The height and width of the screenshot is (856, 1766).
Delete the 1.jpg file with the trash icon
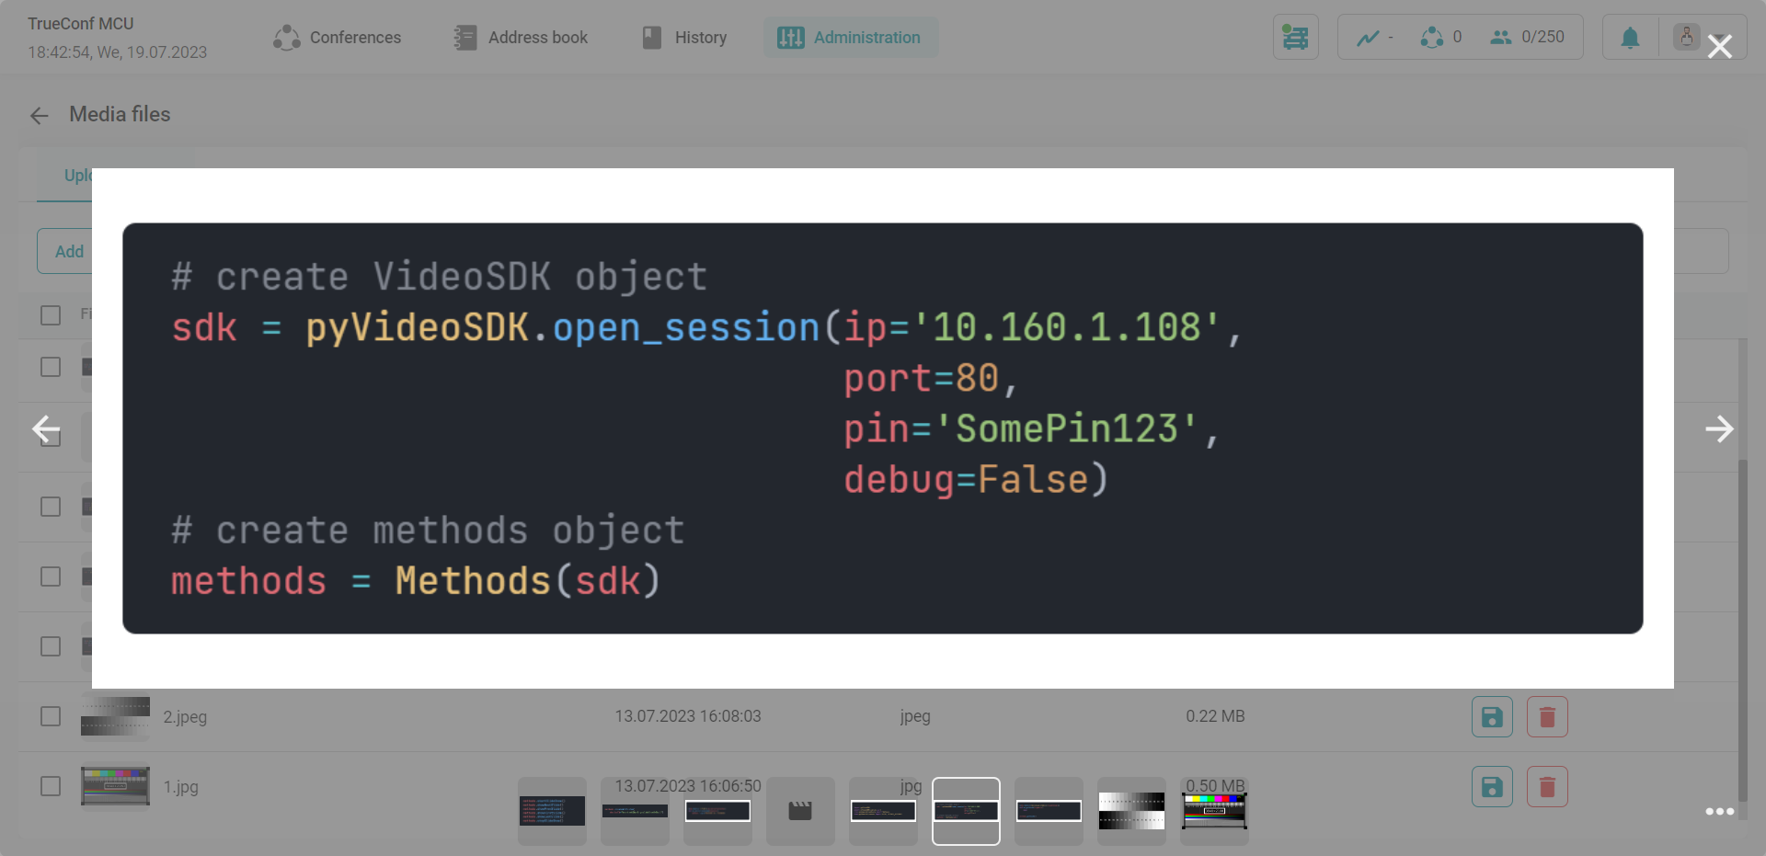click(1547, 787)
